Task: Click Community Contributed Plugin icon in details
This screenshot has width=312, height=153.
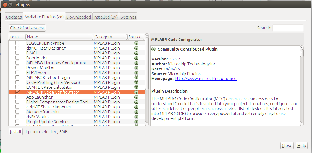Action: (x=154, y=49)
